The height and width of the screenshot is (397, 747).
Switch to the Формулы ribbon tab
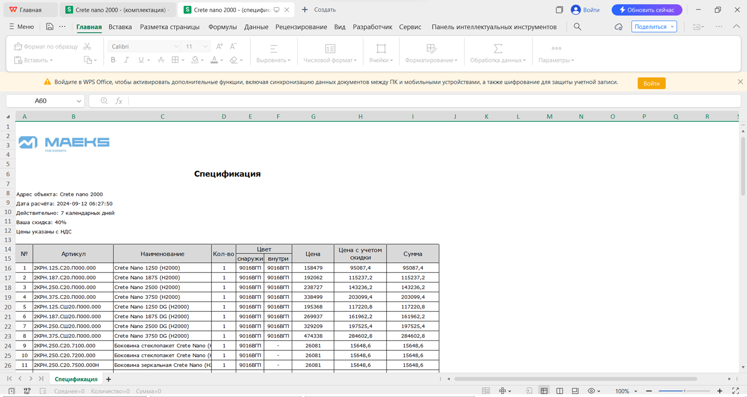pos(222,27)
